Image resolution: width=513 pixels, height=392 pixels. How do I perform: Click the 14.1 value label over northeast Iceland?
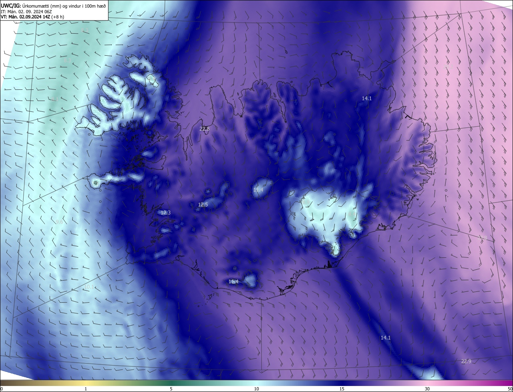367,98
